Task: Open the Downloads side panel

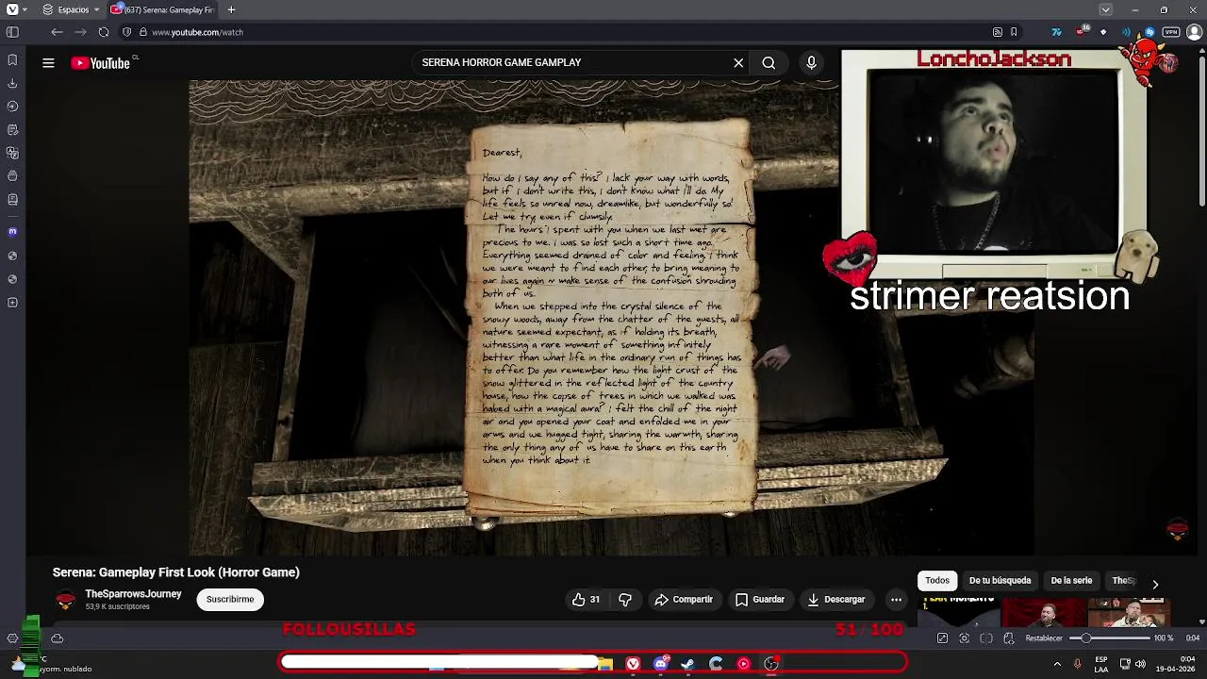Action: (x=12, y=83)
